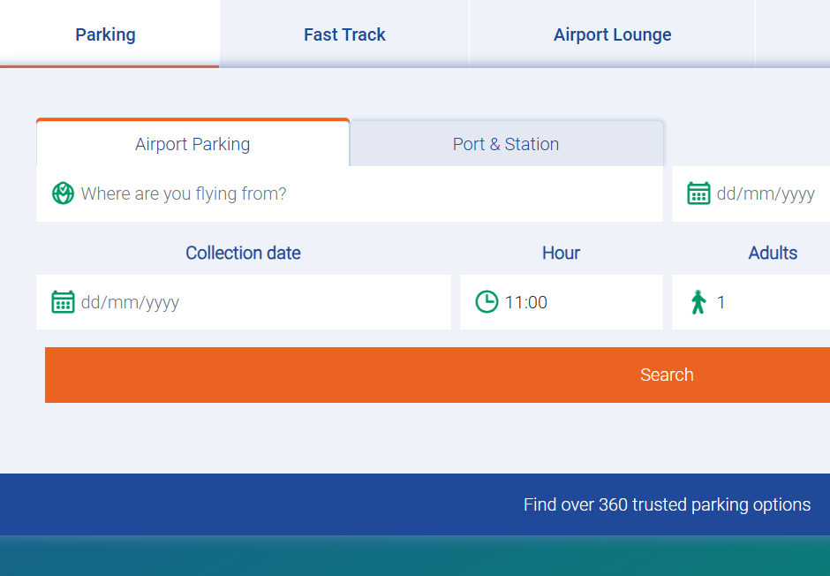This screenshot has height=576, width=830.
Task: Click the Collection date dd/mm/yyyy input
Action: click(256, 302)
